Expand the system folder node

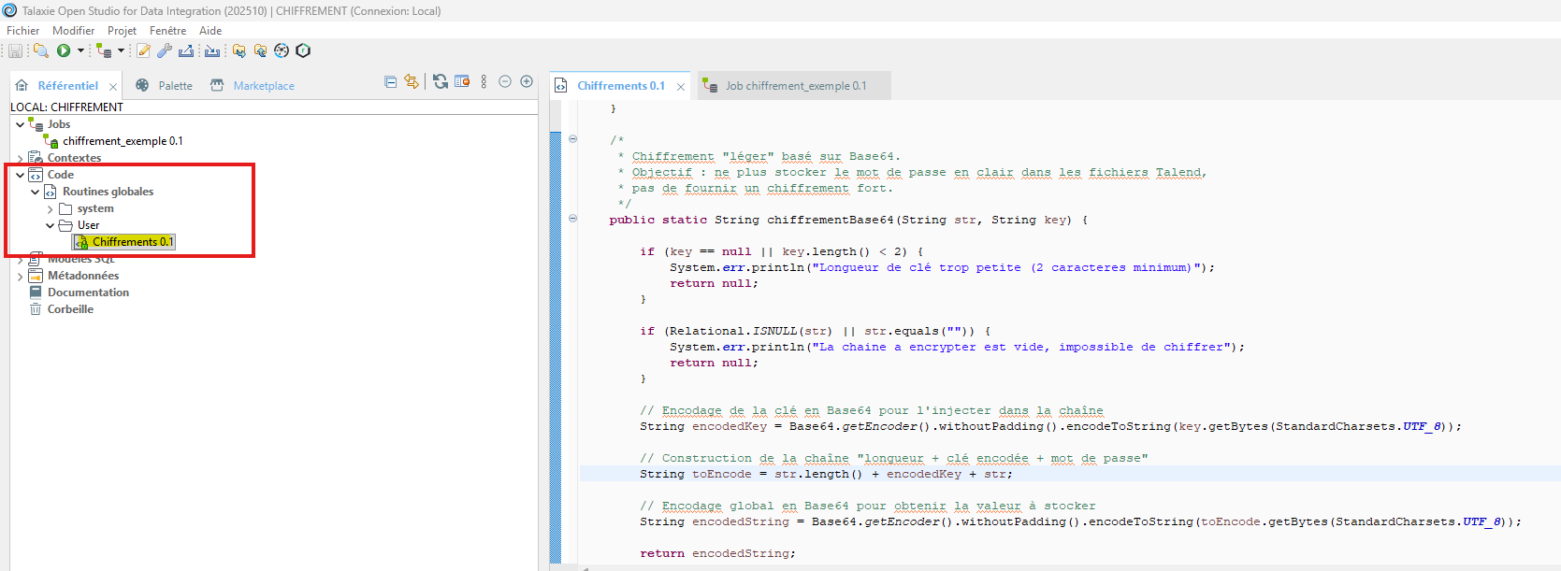pyautogui.click(x=50, y=208)
